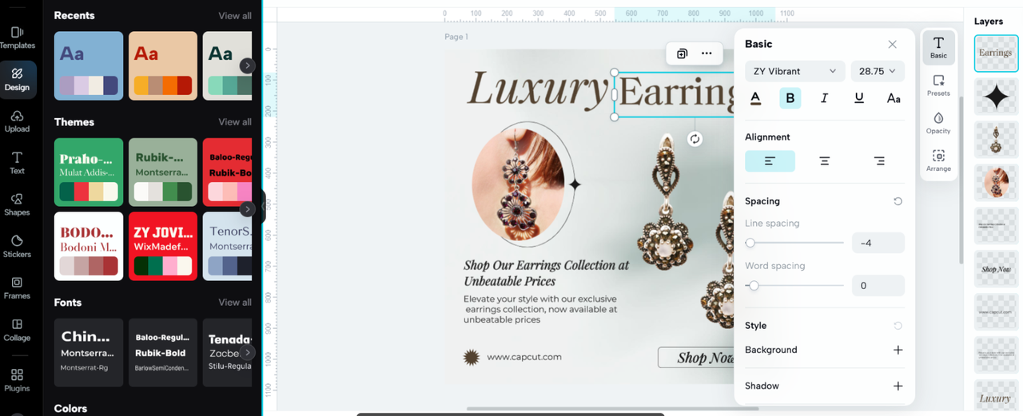Toggle bold formatting
This screenshot has width=1023, height=416.
click(x=790, y=98)
